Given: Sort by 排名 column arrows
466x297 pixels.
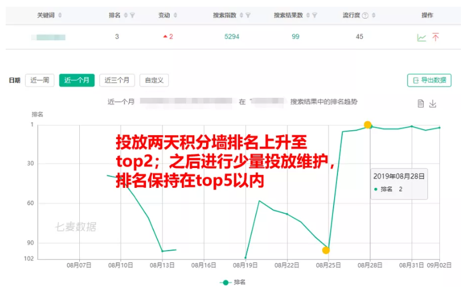Looking at the screenshot, I should click(x=126, y=15).
